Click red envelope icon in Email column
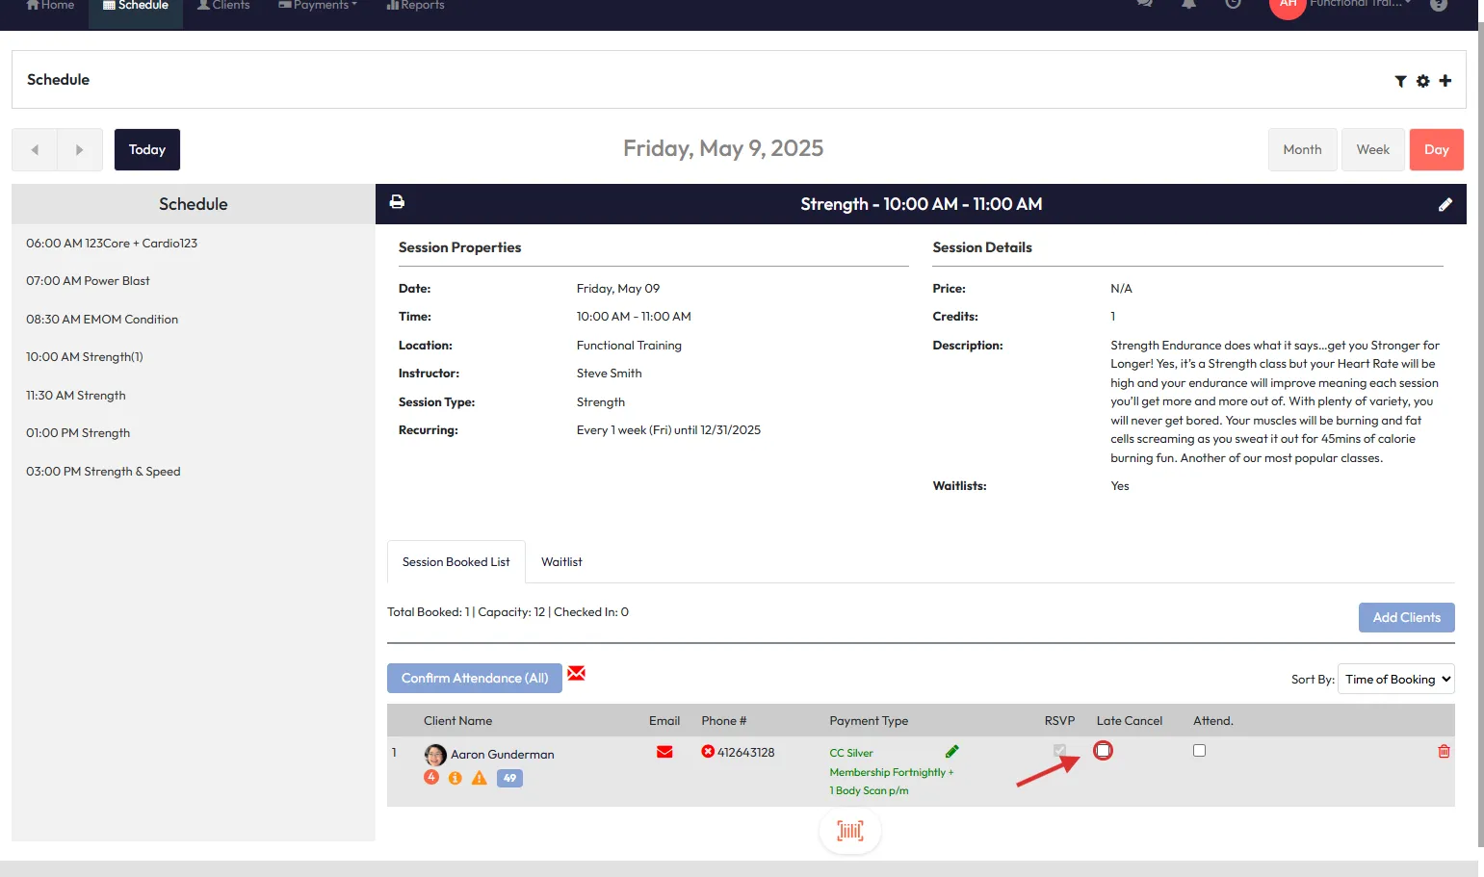This screenshot has width=1484, height=877. pos(664,752)
